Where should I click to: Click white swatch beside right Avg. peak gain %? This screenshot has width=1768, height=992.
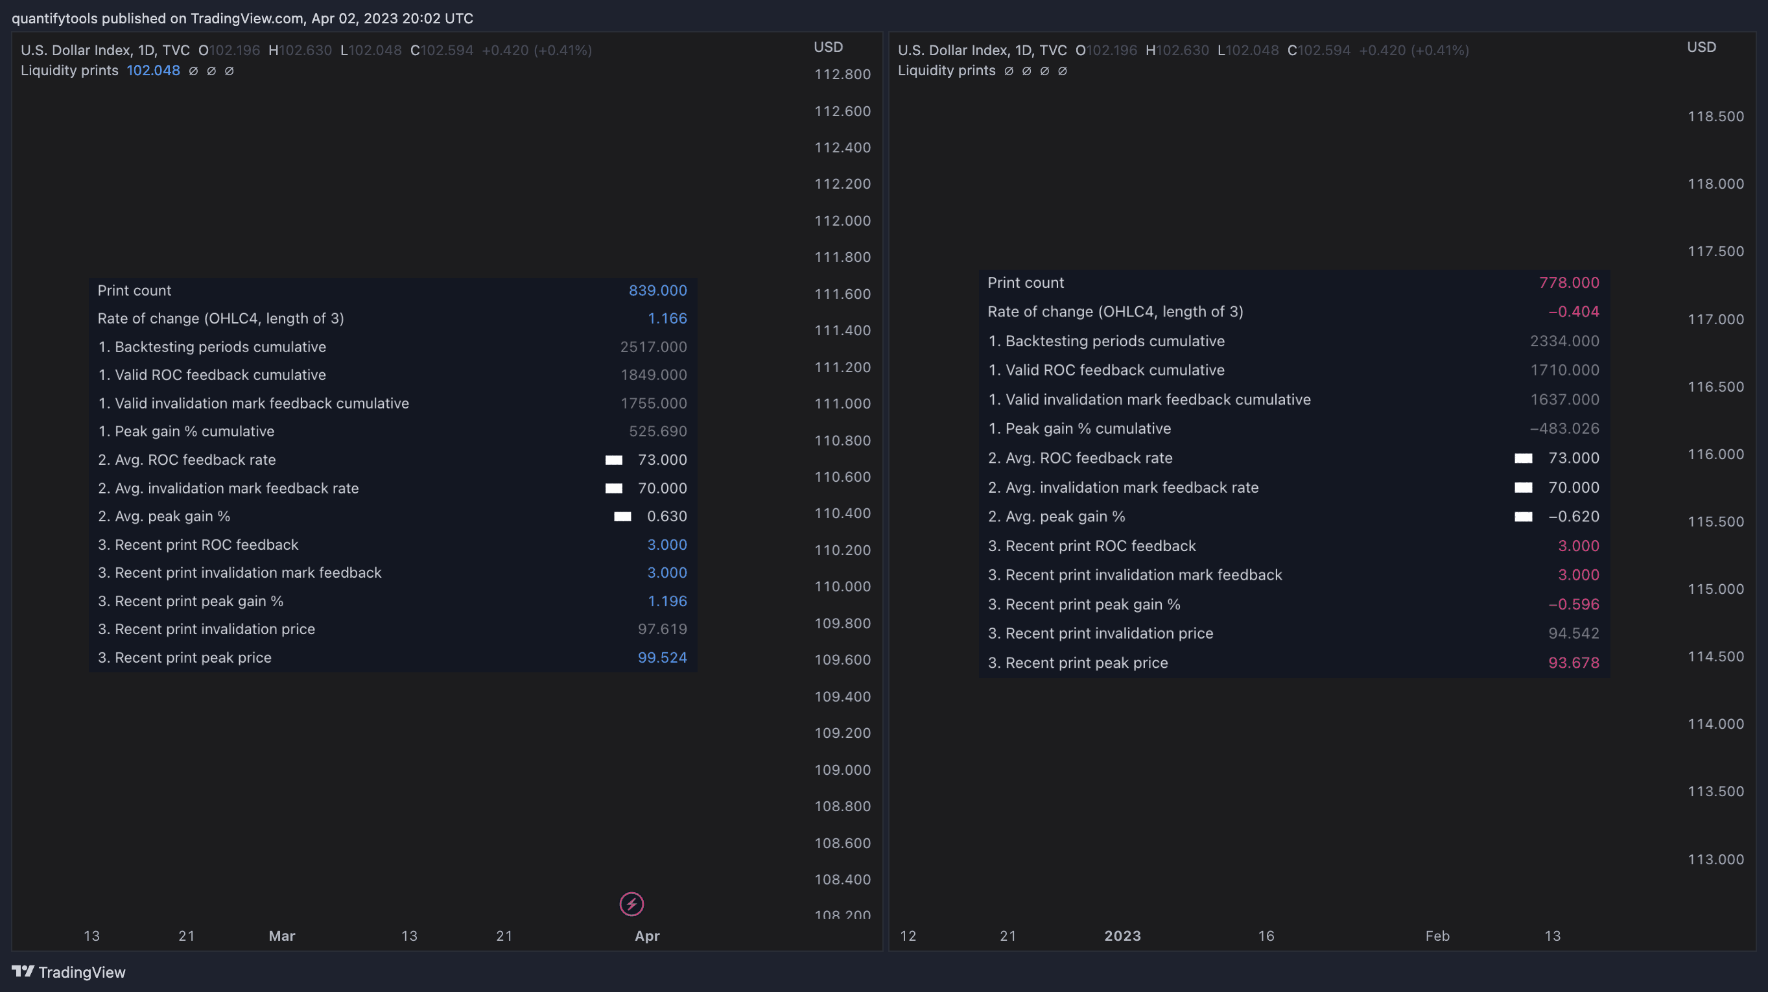(1523, 517)
